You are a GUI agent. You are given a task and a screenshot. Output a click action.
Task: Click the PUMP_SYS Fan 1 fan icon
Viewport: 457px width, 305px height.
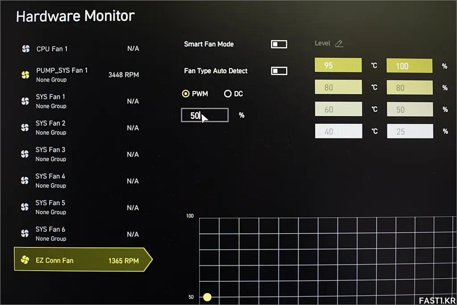(x=25, y=75)
